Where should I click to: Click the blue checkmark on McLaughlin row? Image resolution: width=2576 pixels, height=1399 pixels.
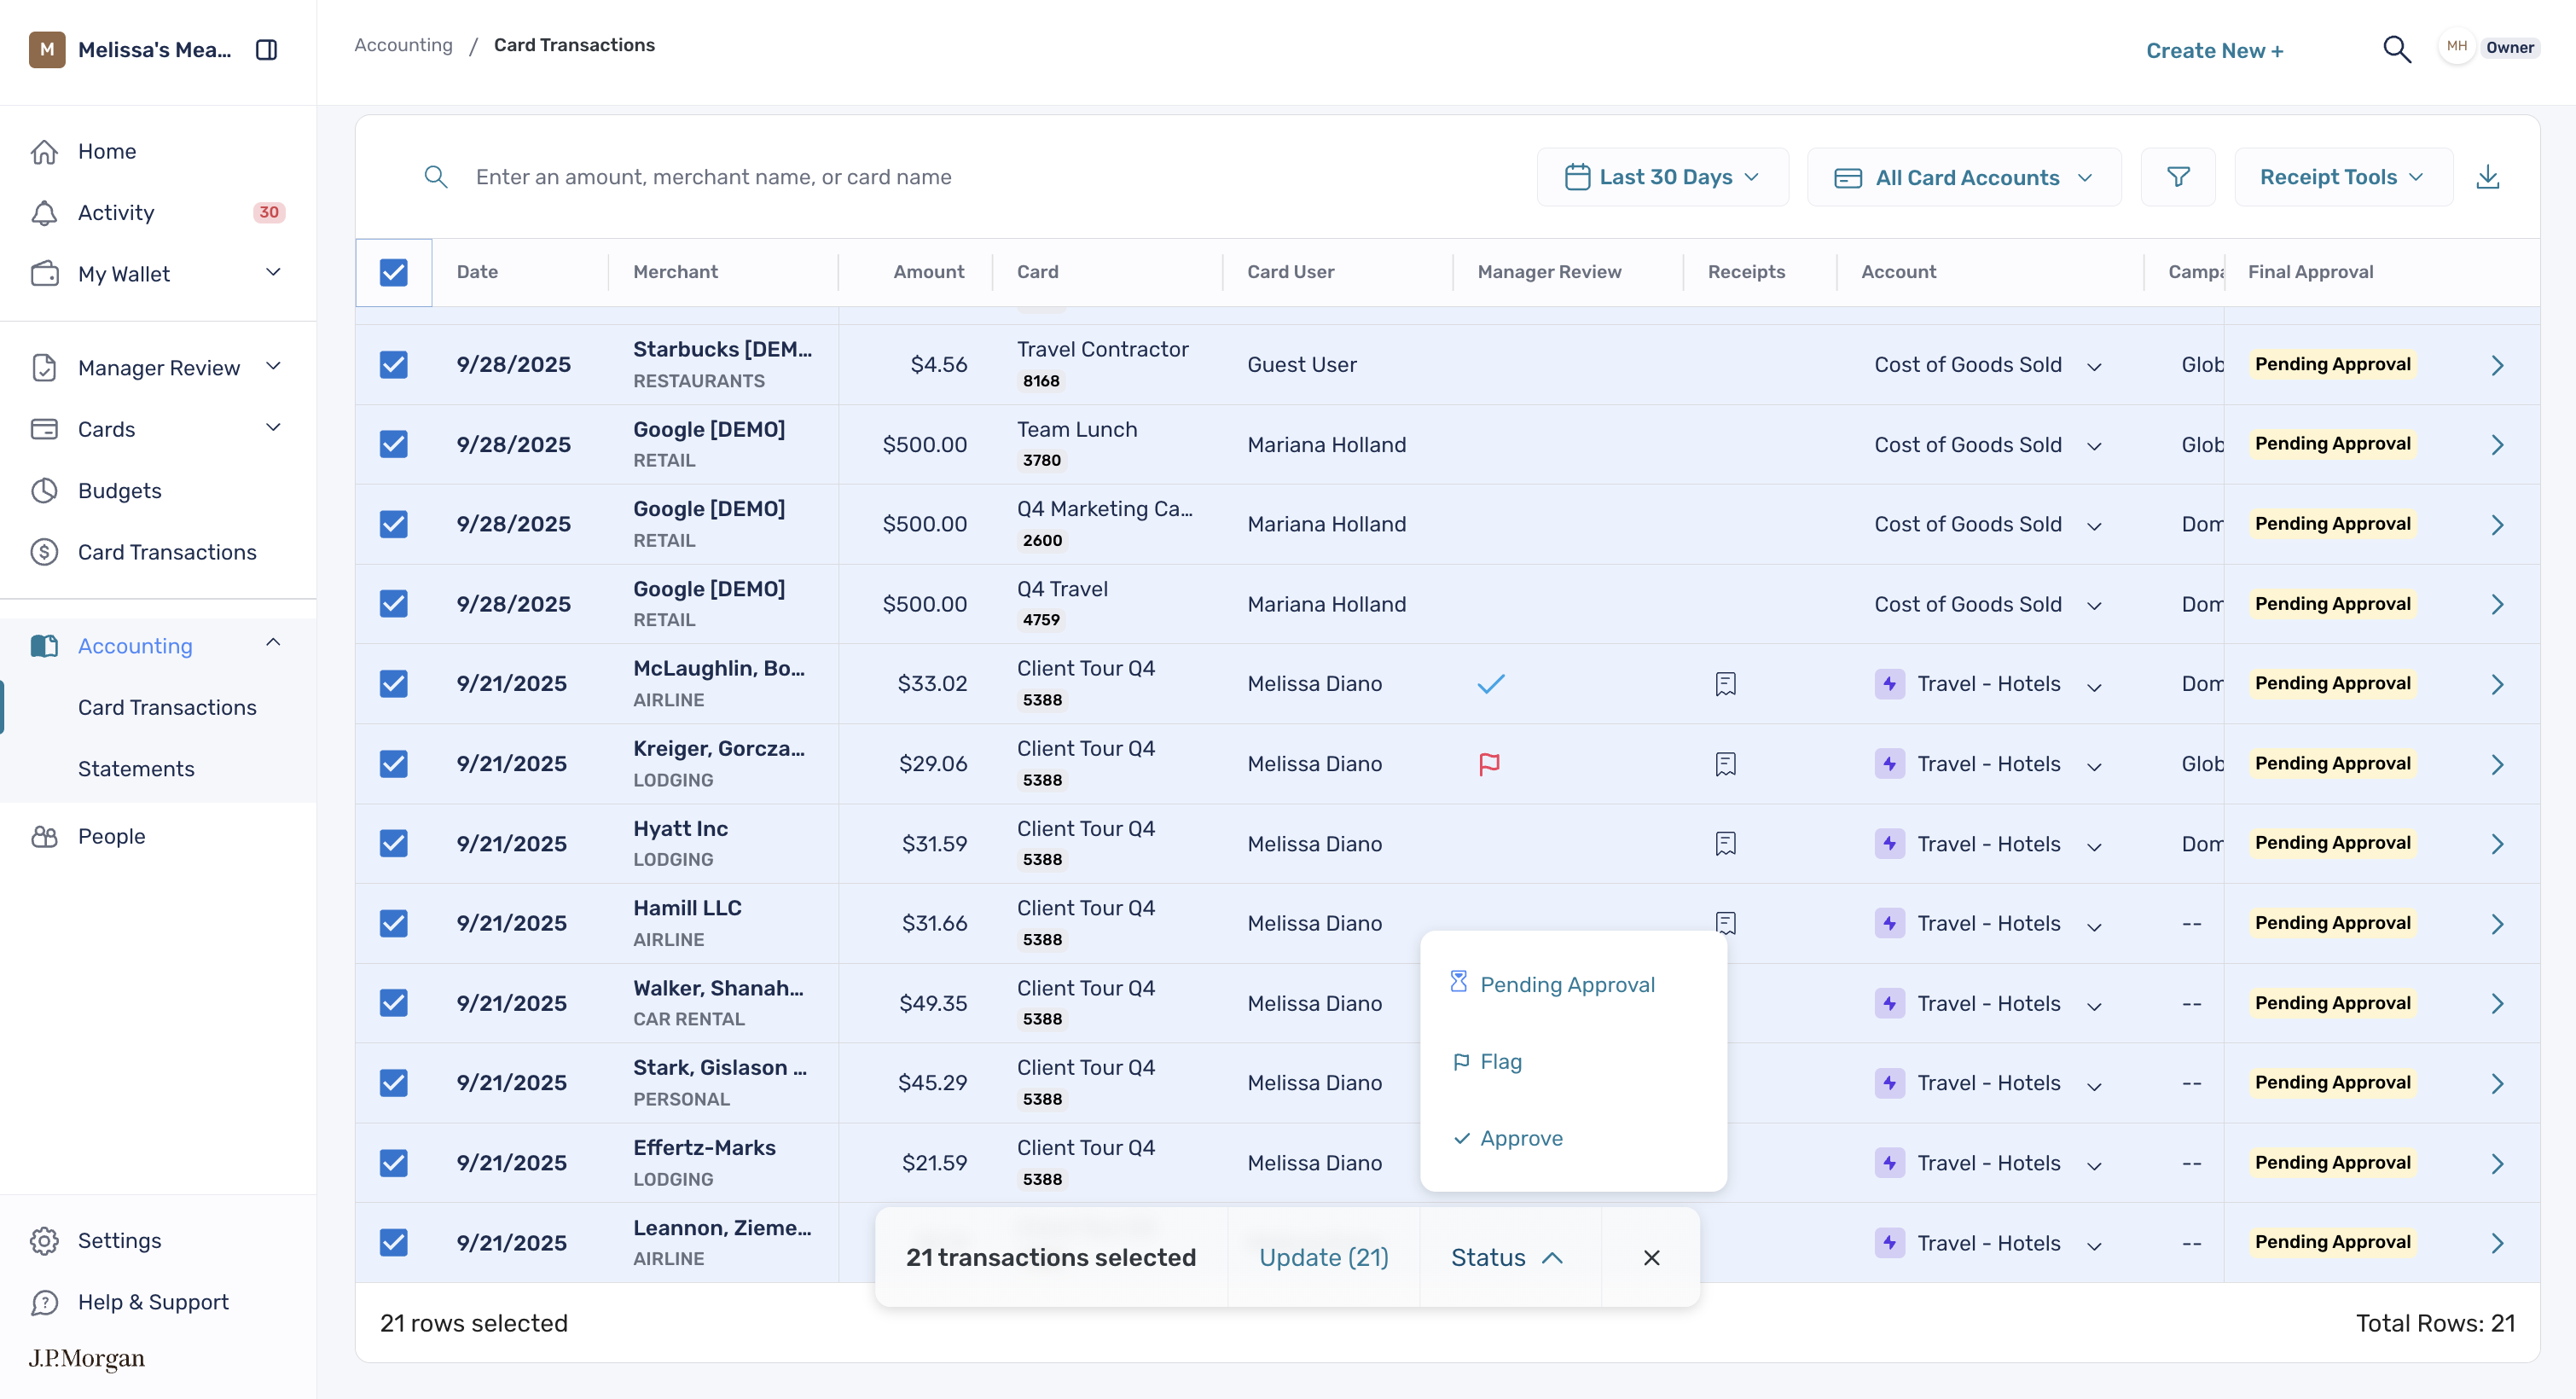click(x=1490, y=684)
